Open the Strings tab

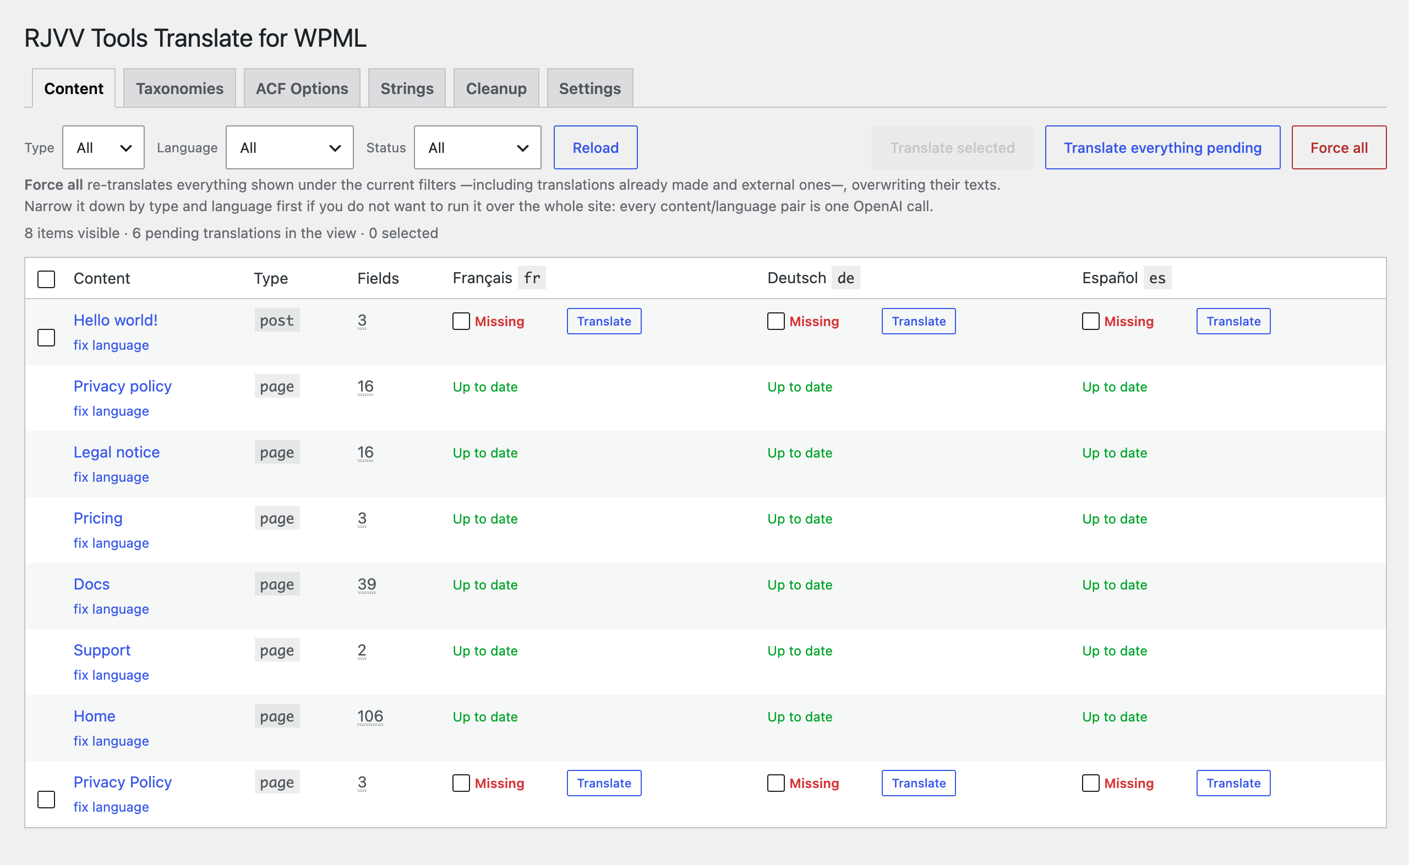pyautogui.click(x=407, y=88)
